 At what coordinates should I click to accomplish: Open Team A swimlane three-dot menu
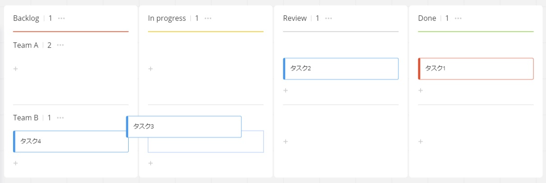pyautogui.click(x=60, y=45)
